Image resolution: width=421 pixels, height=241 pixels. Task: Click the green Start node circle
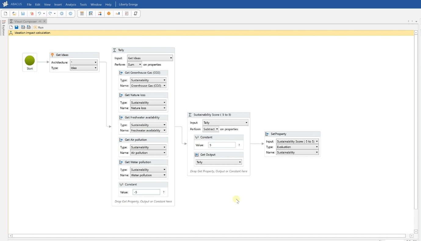click(x=30, y=60)
